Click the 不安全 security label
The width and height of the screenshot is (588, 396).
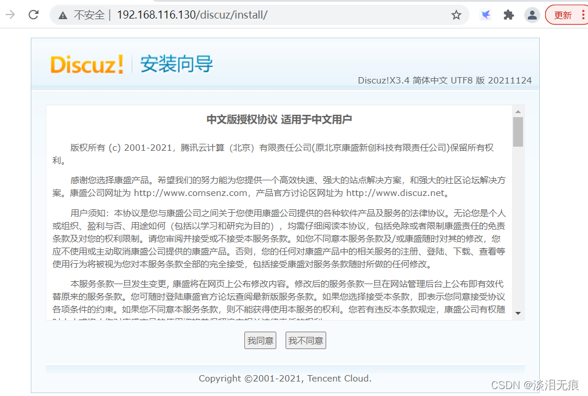(89, 15)
